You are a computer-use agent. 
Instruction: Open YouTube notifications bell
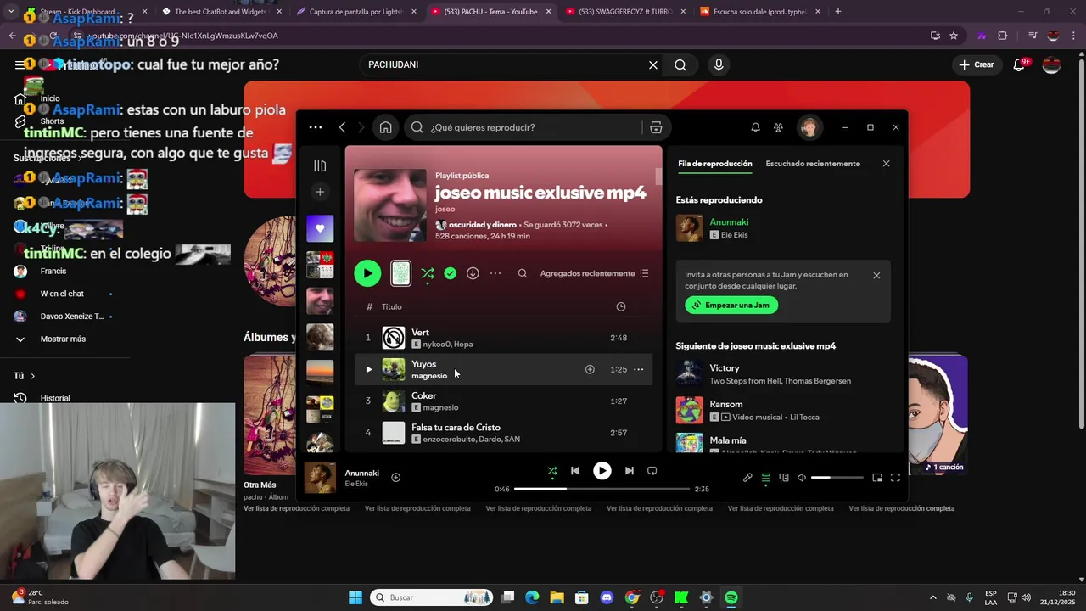click(1020, 64)
